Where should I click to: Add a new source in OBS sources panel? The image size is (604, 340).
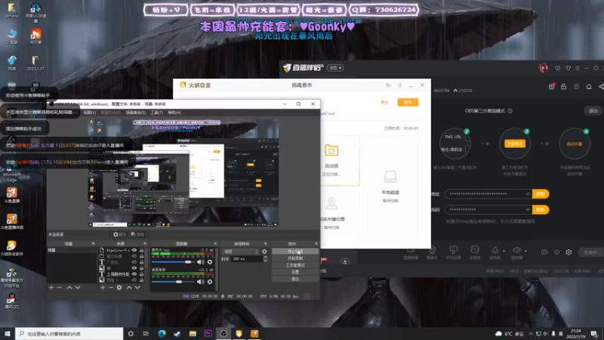point(103,288)
